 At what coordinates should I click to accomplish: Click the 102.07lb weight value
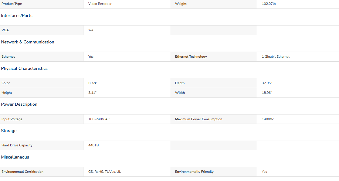(269, 4)
